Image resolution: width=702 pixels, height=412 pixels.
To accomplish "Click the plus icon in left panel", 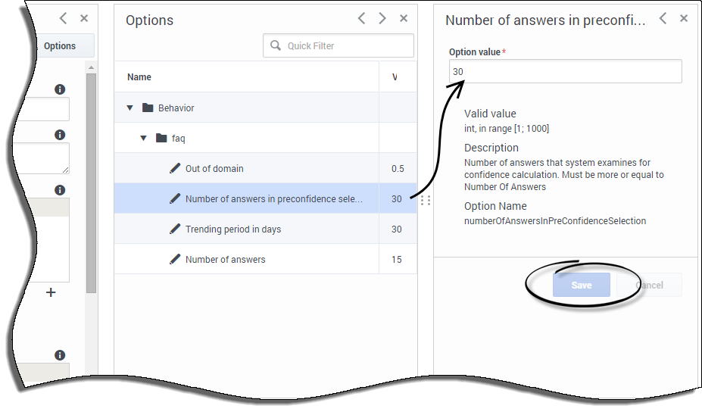I will [51, 292].
